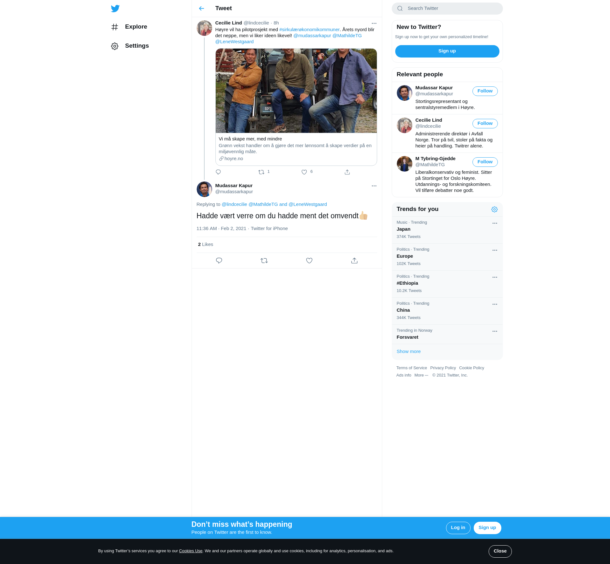Open the #sirkulærøkonomikommuner hashtag
The image size is (610, 564).
(309, 30)
